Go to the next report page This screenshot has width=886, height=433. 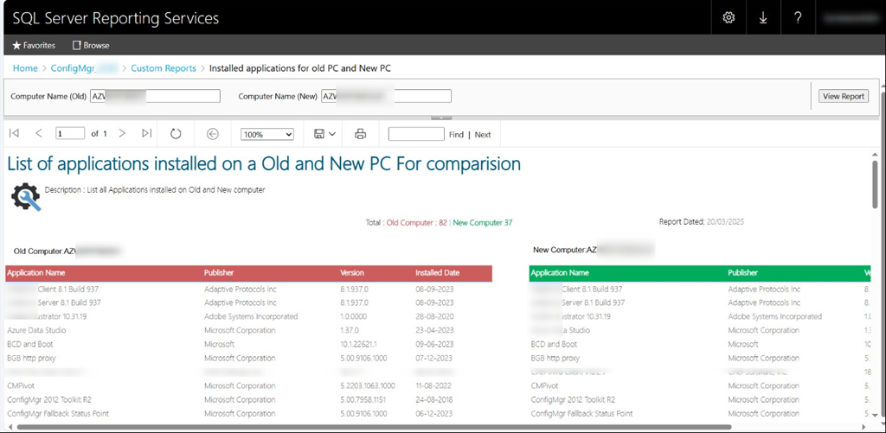click(122, 134)
